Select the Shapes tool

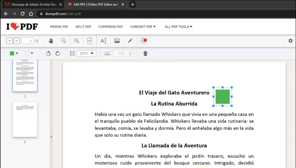144,41
